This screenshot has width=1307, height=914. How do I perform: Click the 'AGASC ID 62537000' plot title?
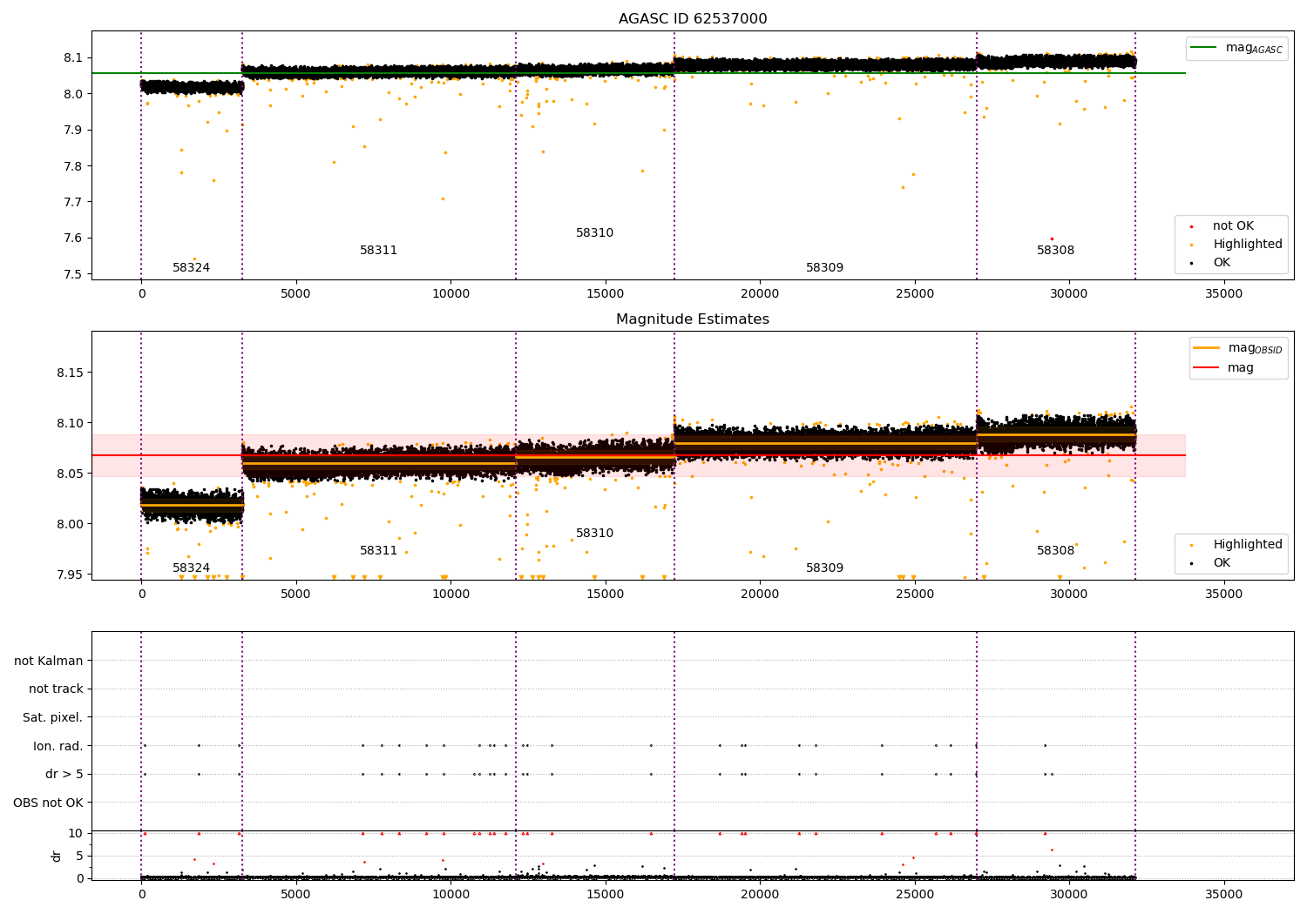tap(693, 19)
